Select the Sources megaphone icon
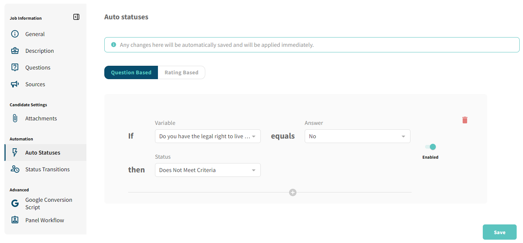The width and height of the screenshot is (523, 243). click(x=15, y=84)
